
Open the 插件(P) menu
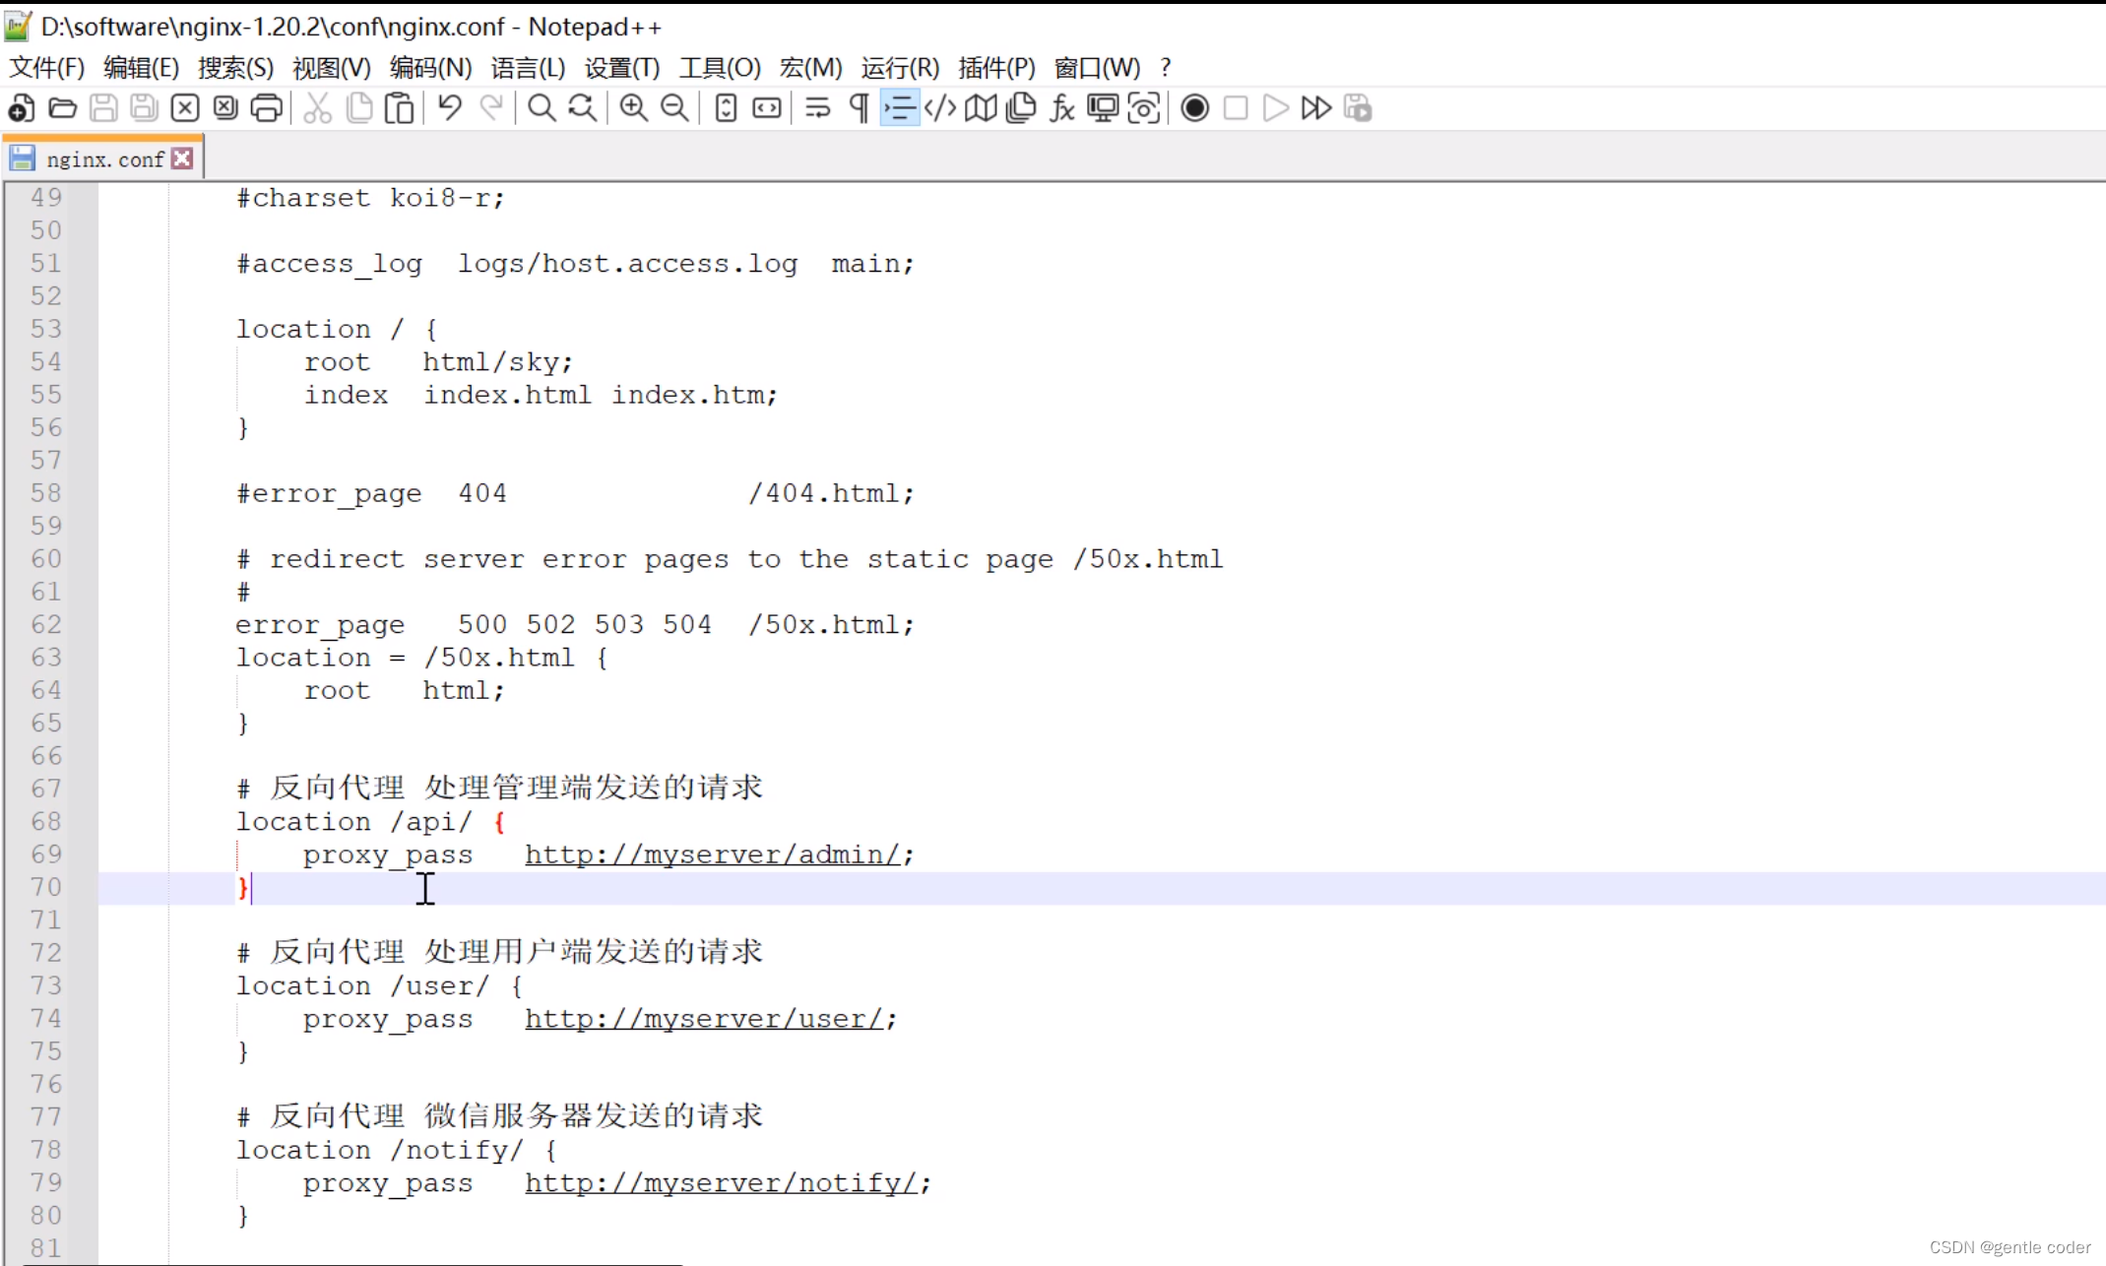[996, 67]
